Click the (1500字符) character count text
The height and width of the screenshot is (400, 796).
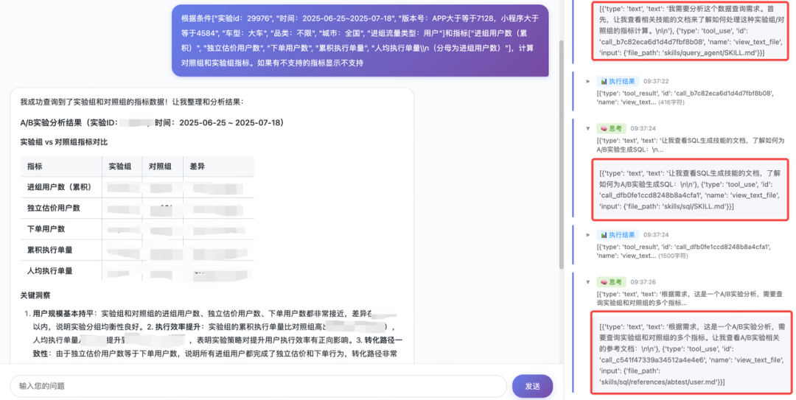673,256
